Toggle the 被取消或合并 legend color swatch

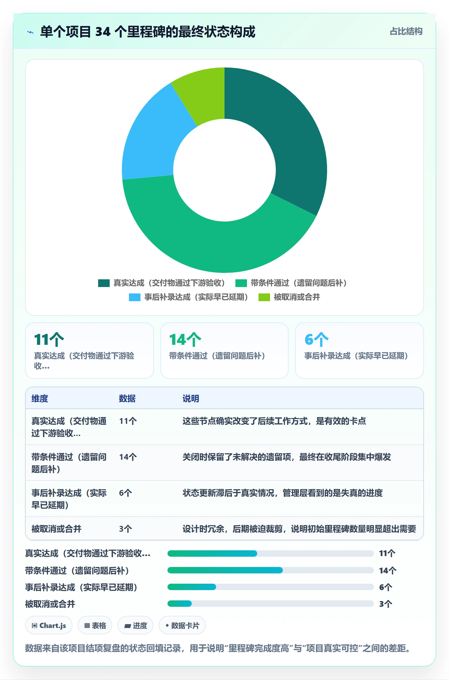[x=264, y=297]
